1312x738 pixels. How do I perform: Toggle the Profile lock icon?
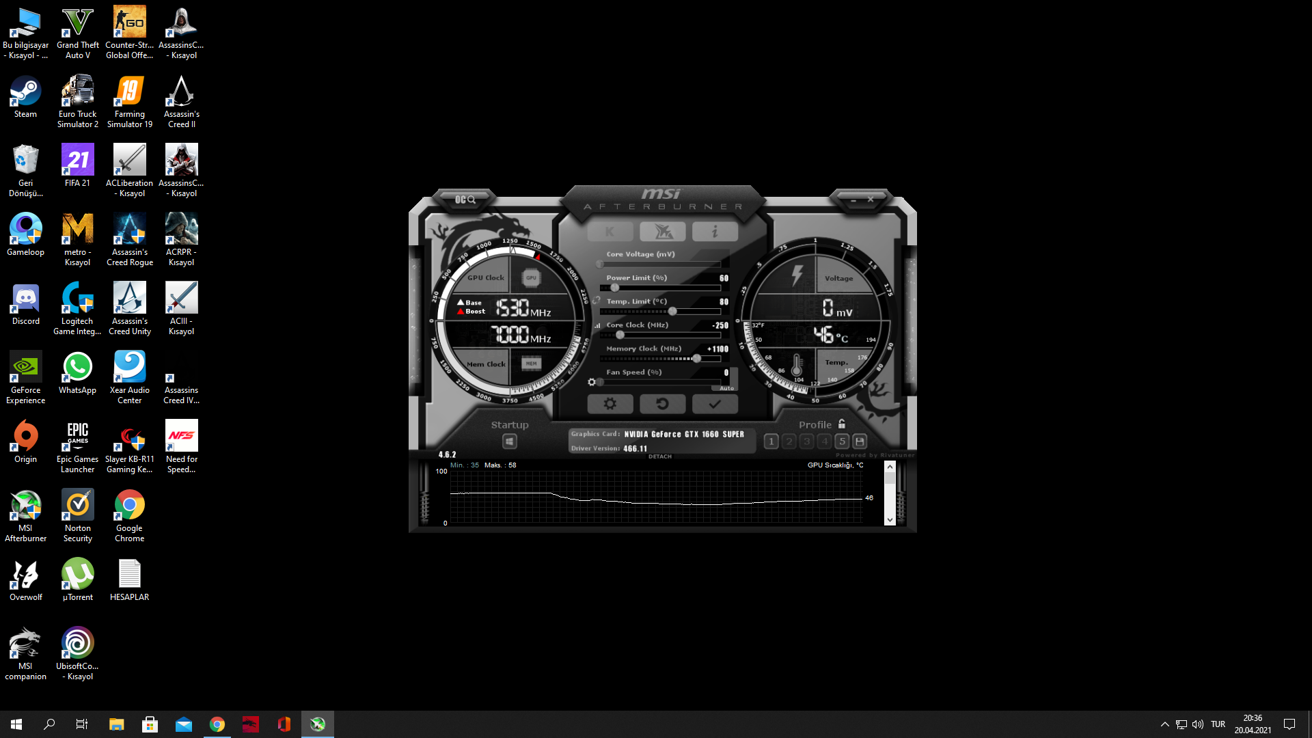click(x=842, y=424)
